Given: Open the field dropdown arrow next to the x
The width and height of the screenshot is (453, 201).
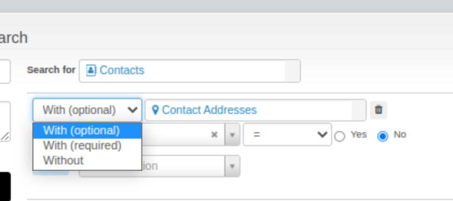Looking at the screenshot, I should tap(232, 134).
